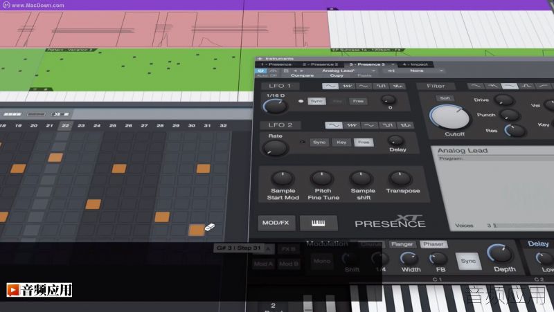Enable Sync mode for LFO 2
The height and width of the screenshot is (312, 554).
pyautogui.click(x=319, y=143)
